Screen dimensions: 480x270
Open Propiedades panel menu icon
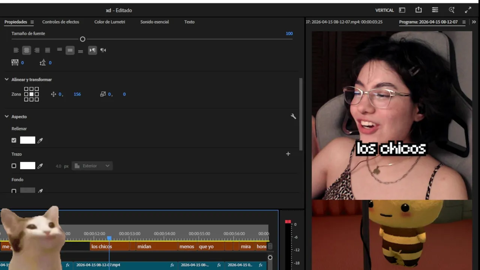32,22
